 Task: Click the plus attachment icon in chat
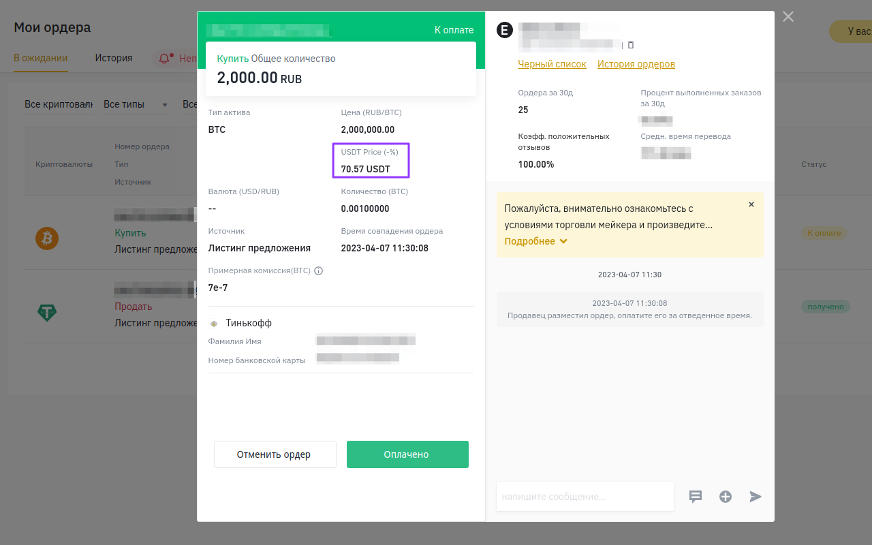click(726, 497)
